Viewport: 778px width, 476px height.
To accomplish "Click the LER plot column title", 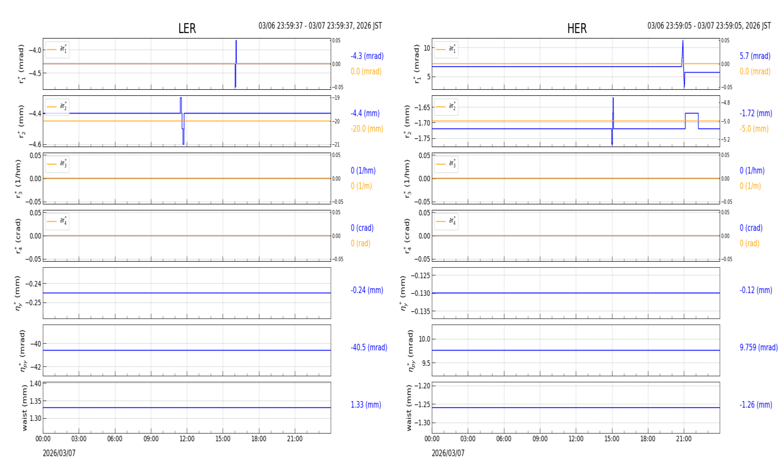I will [x=187, y=29].
